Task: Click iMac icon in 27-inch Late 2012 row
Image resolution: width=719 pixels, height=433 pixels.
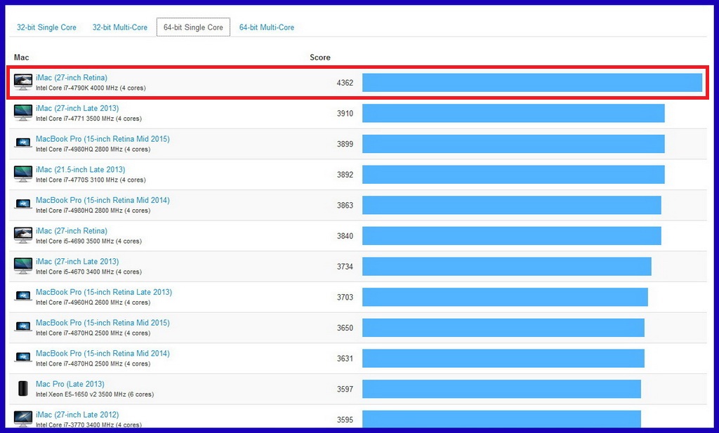Action: pos(23,418)
